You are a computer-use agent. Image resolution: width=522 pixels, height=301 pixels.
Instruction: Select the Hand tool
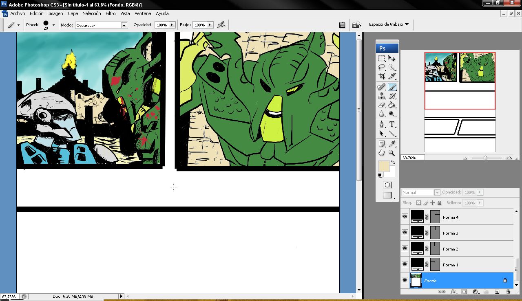click(382, 153)
